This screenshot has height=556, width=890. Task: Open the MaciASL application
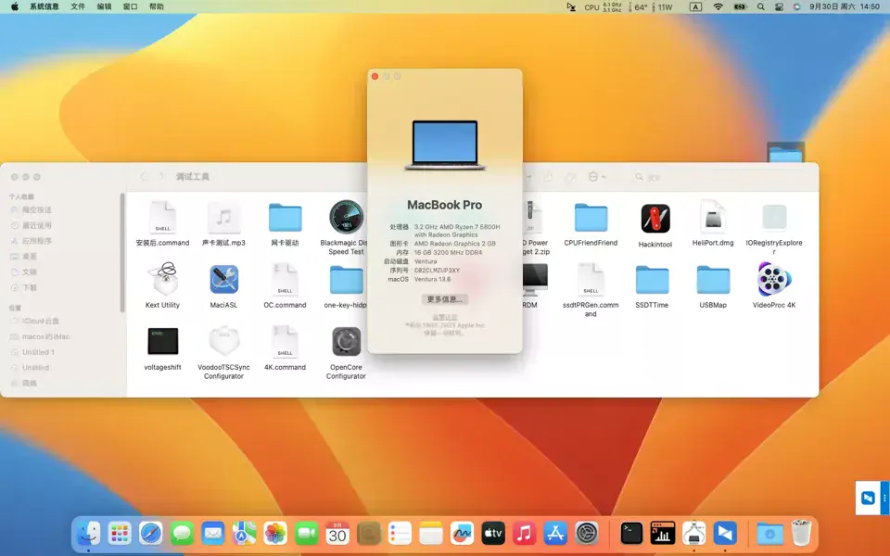coord(223,279)
